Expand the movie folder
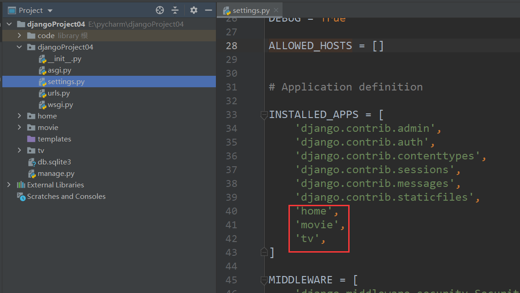Viewport: 520px width, 293px height. (x=19, y=127)
